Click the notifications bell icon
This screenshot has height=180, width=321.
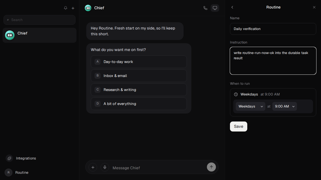pyautogui.click(x=65, y=8)
